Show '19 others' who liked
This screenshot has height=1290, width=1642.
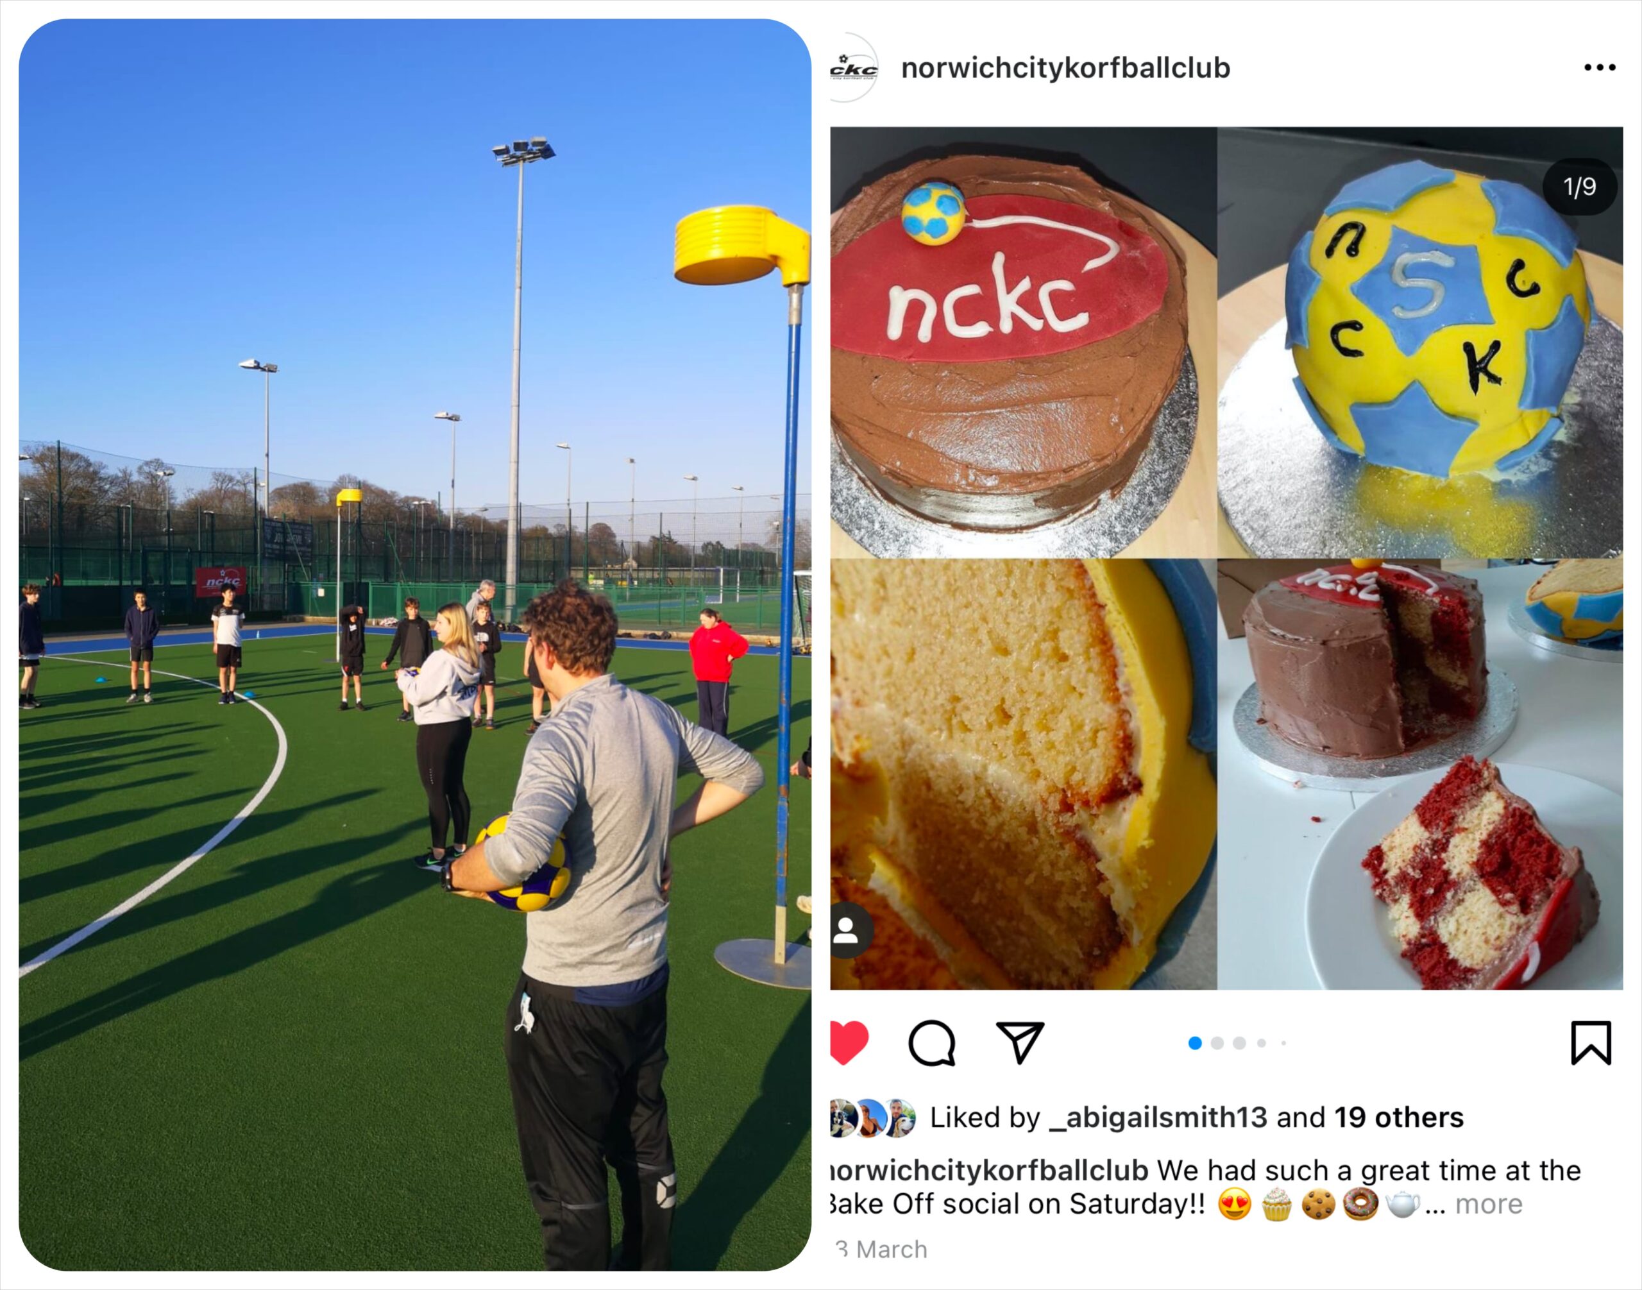pos(1399,1117)
